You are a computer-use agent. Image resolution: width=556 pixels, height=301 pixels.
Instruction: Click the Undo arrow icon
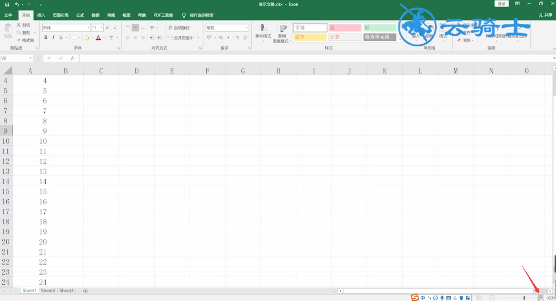[17, 4]
